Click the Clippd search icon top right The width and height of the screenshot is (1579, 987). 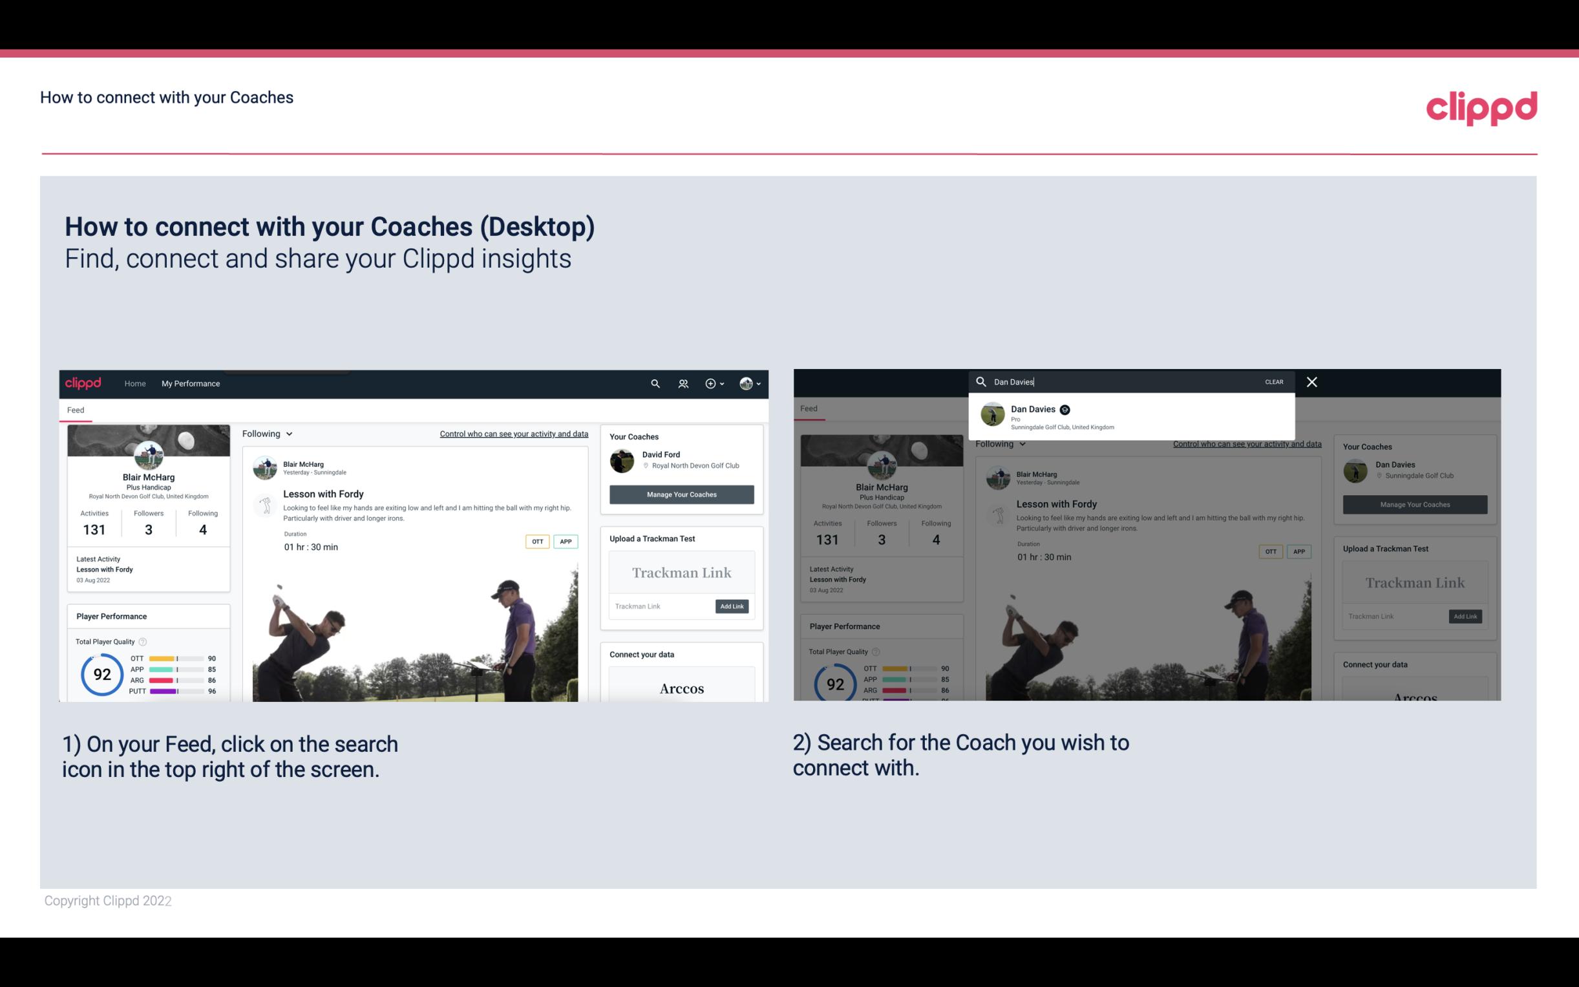[x=653, y=385]
